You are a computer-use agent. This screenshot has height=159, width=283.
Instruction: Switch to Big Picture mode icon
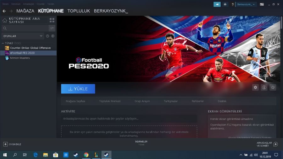point(262,4)
